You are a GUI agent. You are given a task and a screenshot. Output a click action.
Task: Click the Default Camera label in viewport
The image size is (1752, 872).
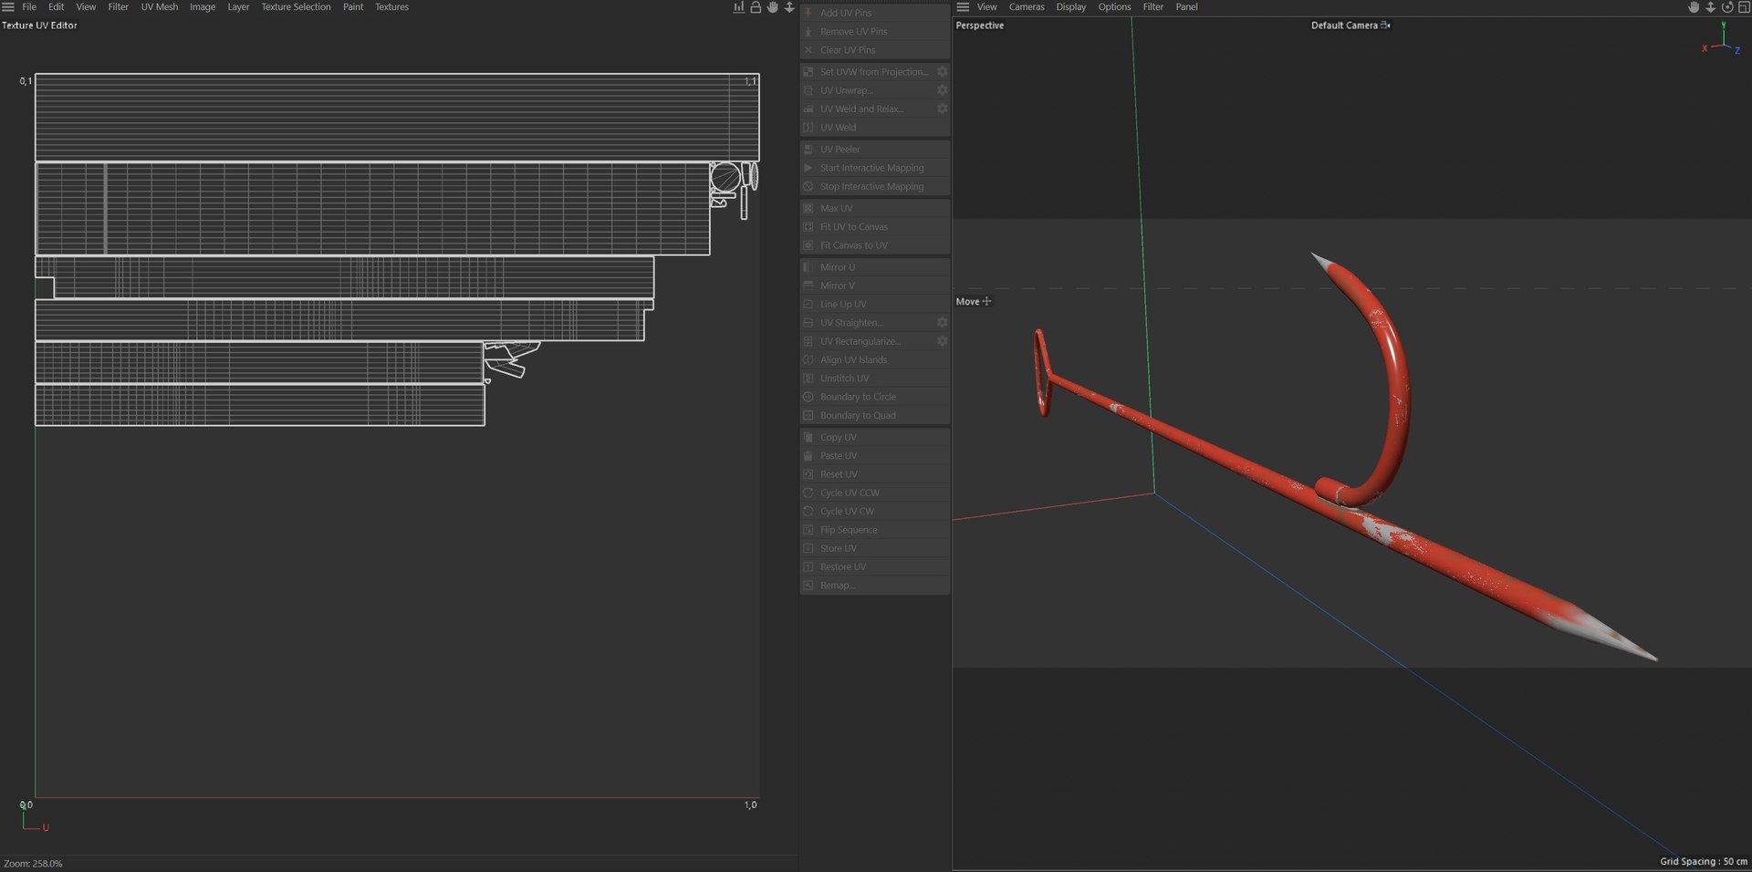click(1344, 26)
